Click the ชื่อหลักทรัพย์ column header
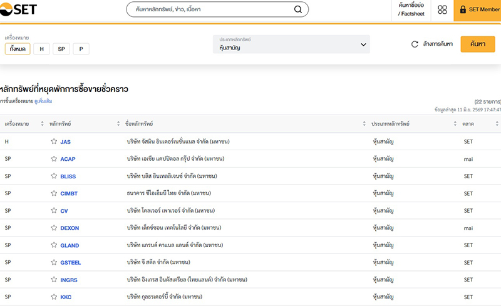Screen dimensions: 501x306 click(139, 124)
